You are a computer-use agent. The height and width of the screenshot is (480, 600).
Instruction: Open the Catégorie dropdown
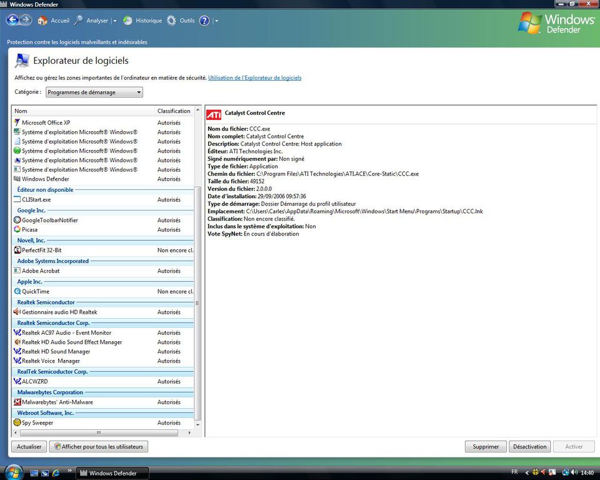coord(94,92)
